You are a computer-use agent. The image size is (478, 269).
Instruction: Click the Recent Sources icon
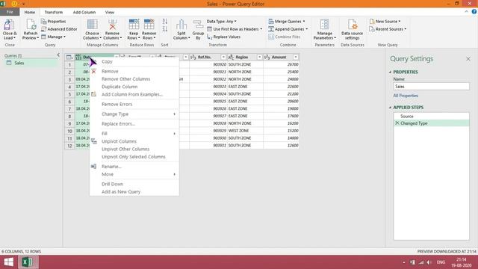click(372, 29)
